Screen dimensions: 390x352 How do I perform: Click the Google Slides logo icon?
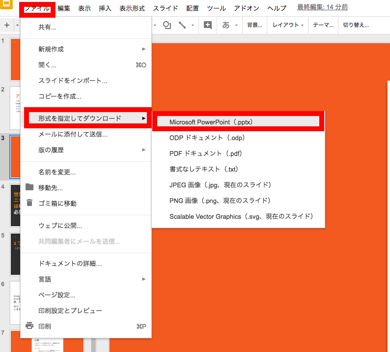tap(6, 4)
